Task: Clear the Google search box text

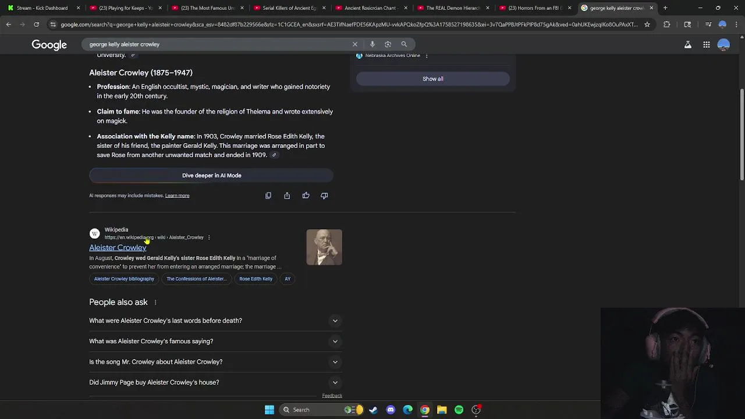Action: pos(355,44)
